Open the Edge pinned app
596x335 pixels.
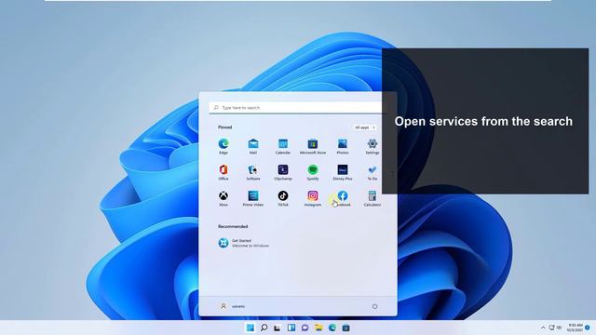click(223, 146)
